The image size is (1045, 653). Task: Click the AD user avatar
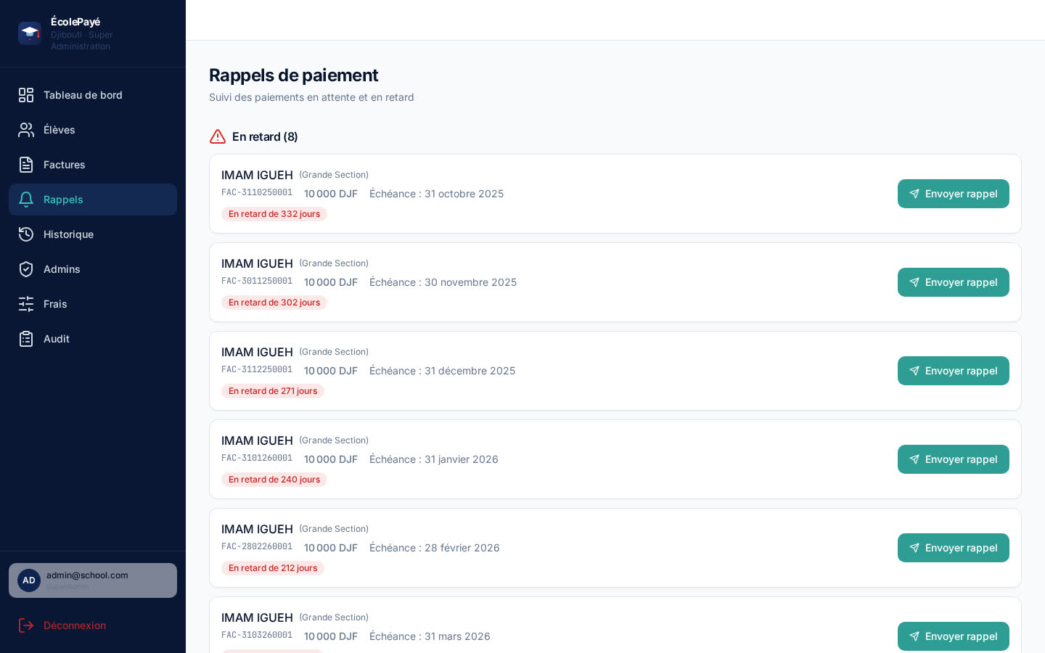29,580
